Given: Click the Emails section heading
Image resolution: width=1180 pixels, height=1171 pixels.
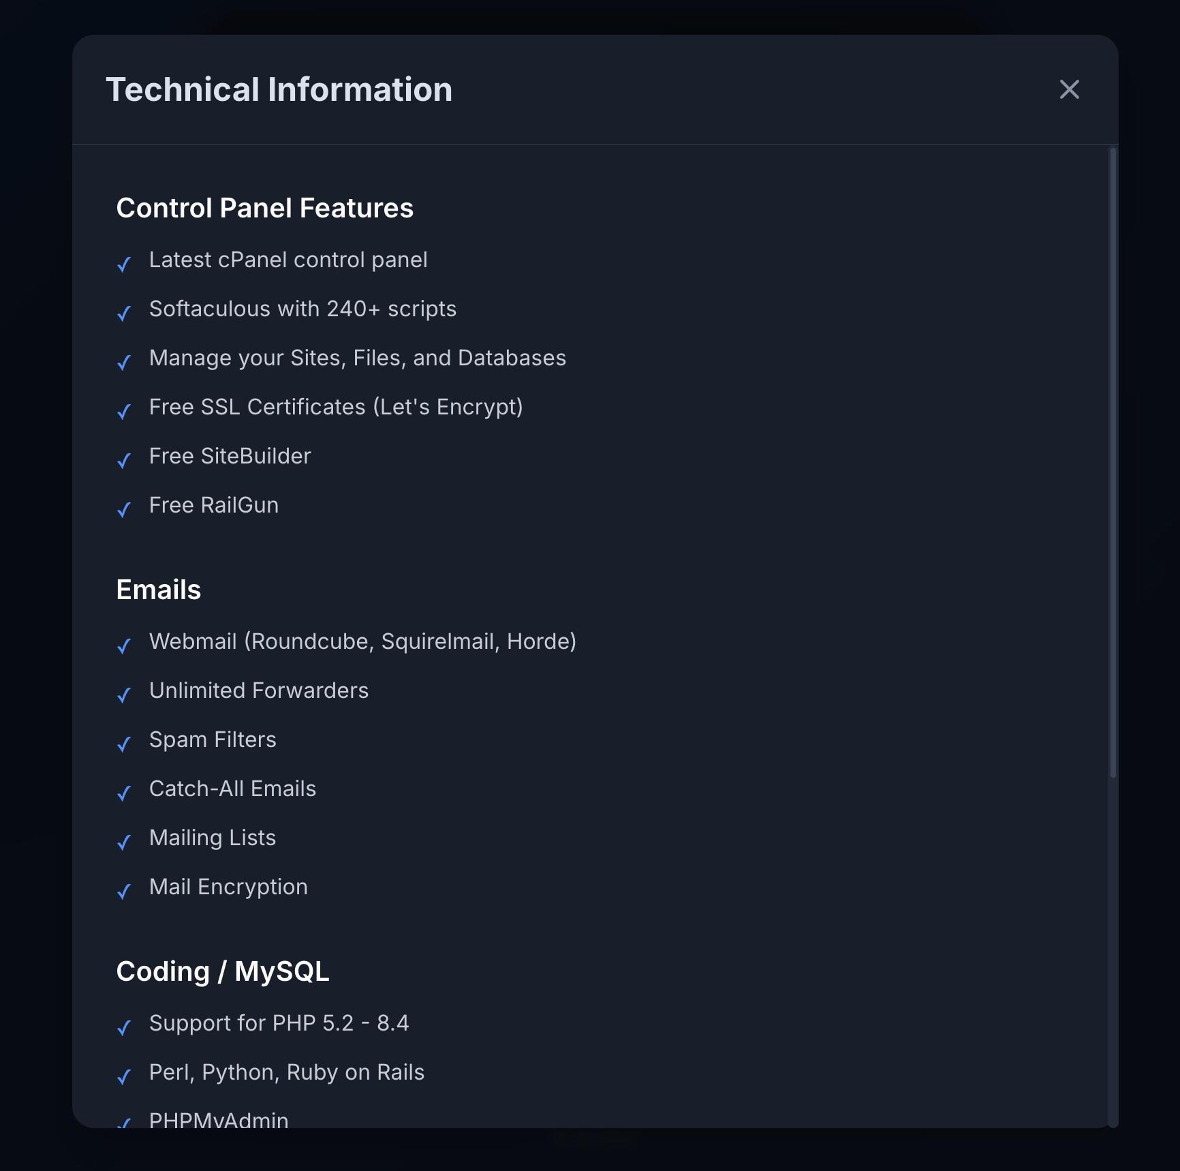Looking at the screenshot, I should (158, 590).
